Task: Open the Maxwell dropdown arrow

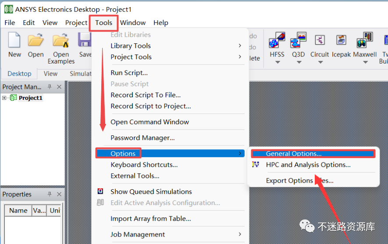Action: click(365, 62)
